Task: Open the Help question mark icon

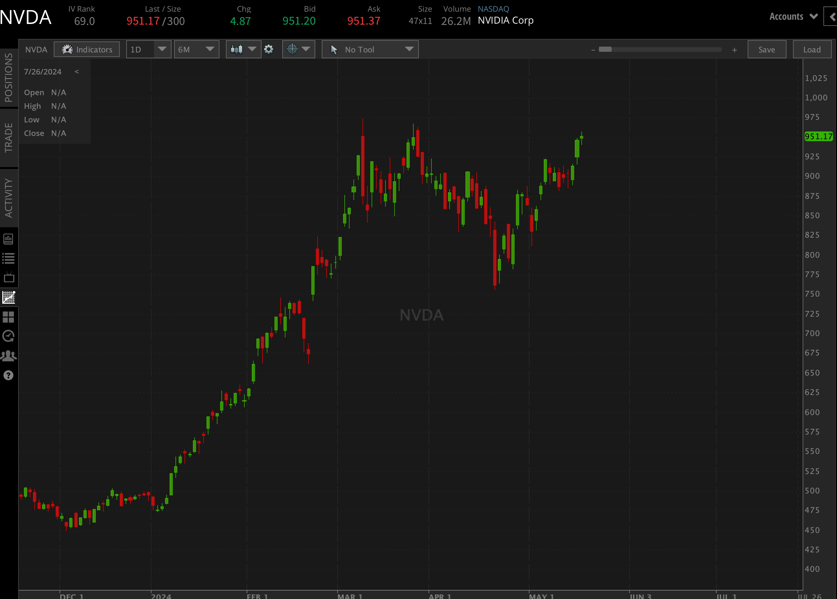Action: pyautogui.click(x=8, y=375)
